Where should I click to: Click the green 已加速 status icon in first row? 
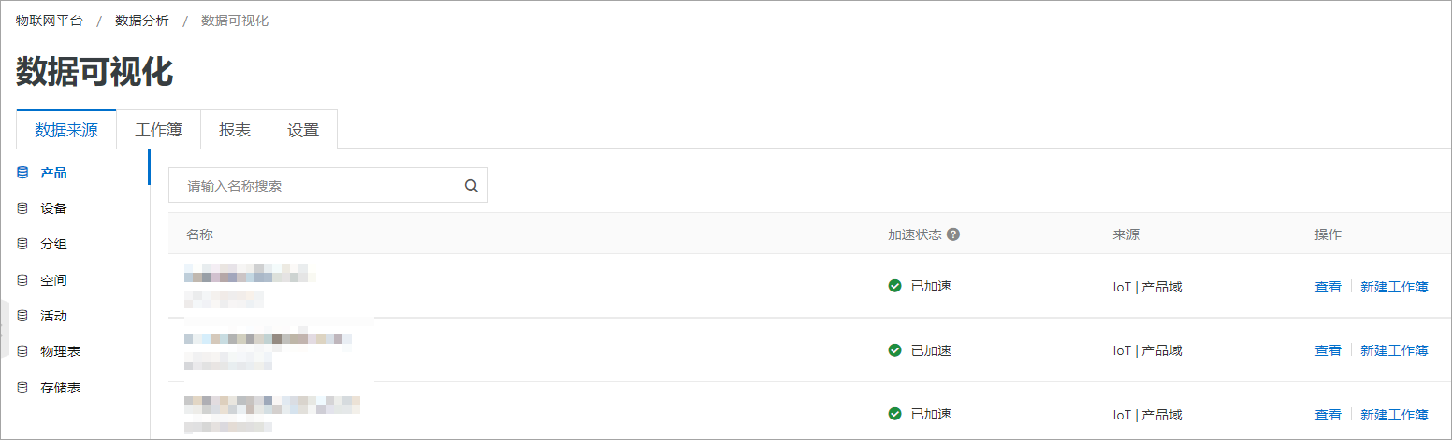tap(894, 286)
